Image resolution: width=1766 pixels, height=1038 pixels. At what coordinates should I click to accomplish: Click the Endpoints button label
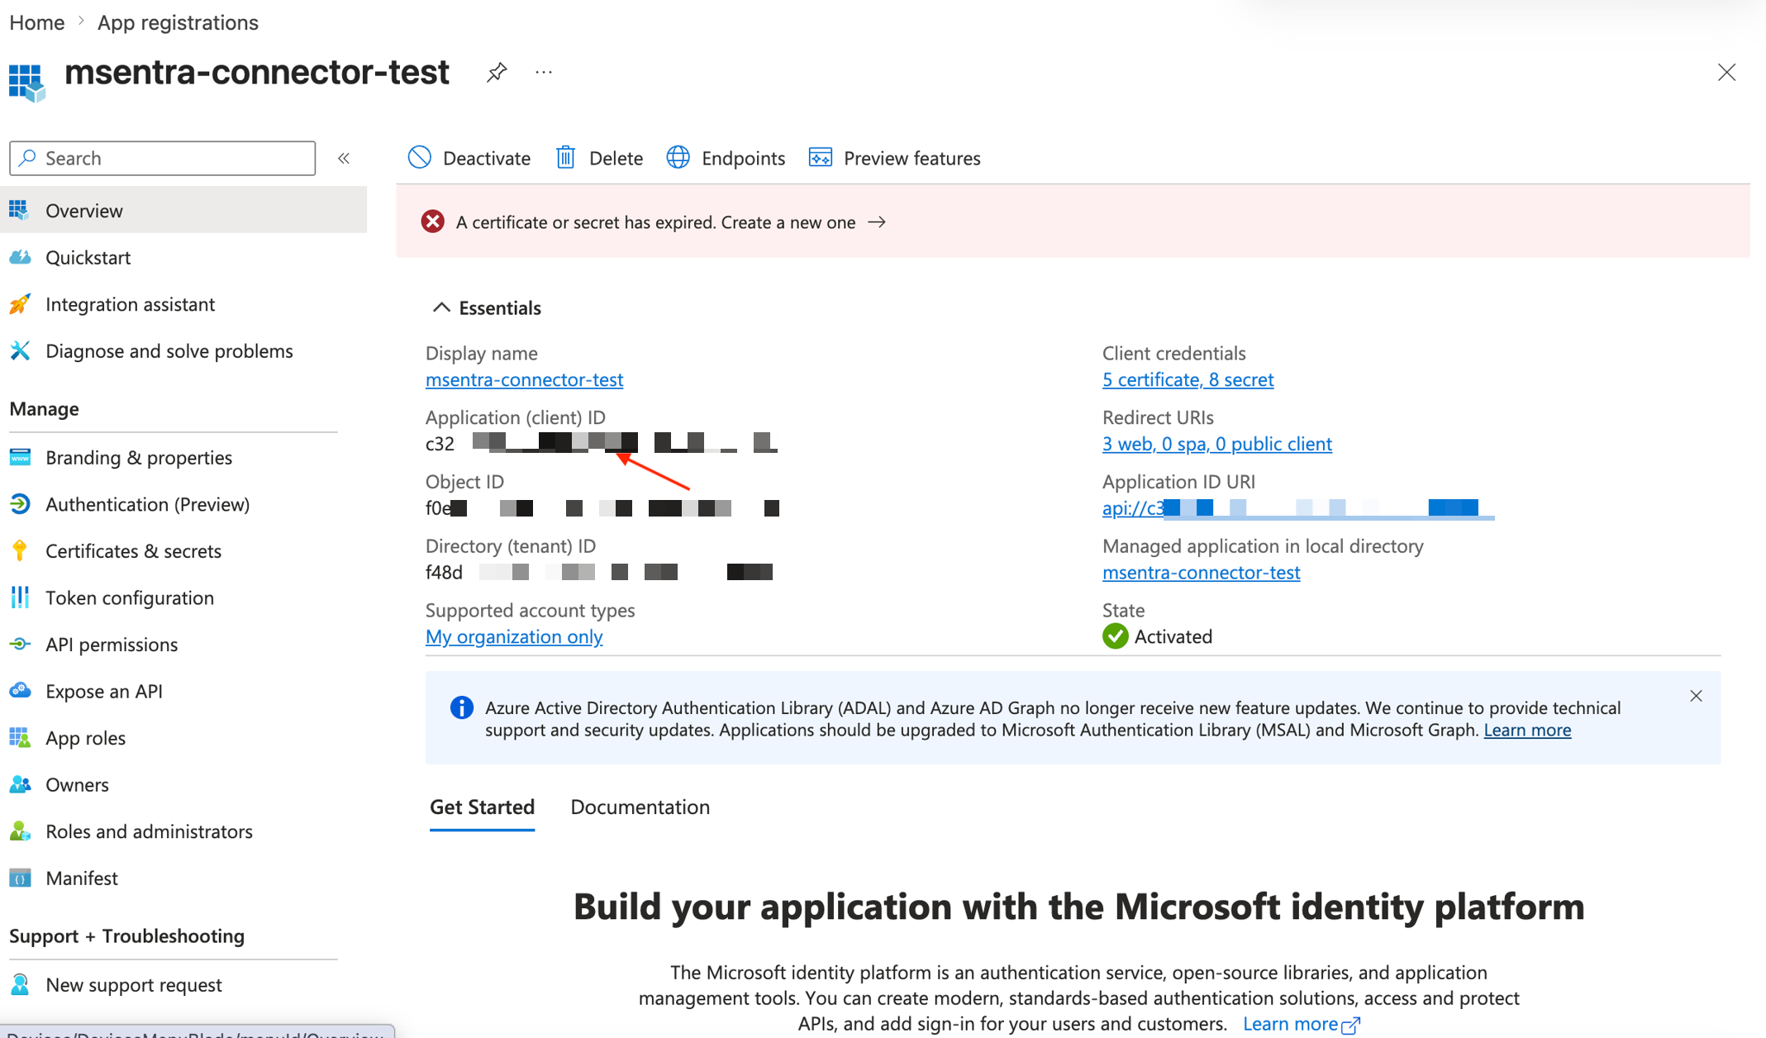(743, 158)
